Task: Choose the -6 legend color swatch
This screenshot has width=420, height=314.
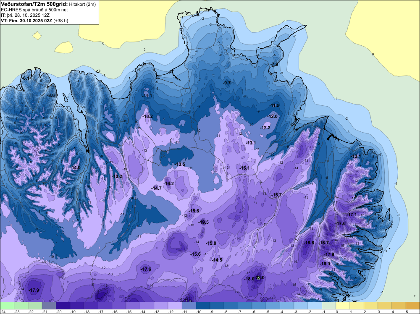Action: click(x=259, y=306)
